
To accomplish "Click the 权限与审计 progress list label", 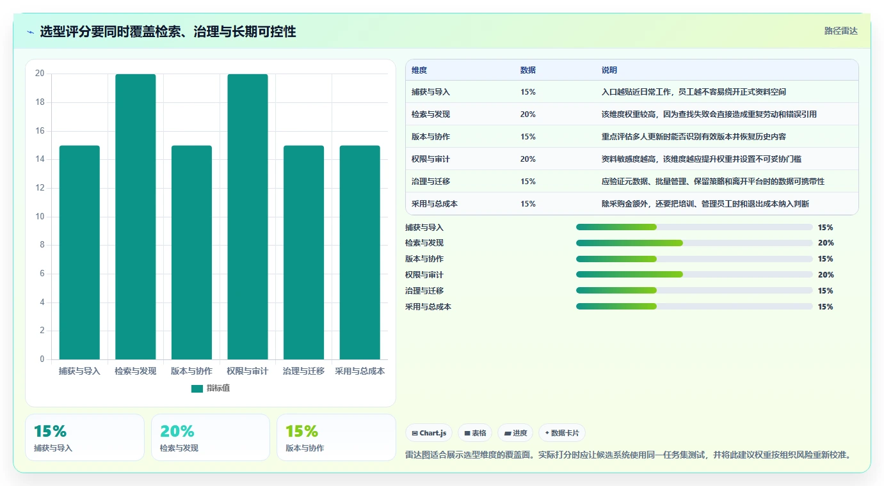I will (x=424, y=275).
